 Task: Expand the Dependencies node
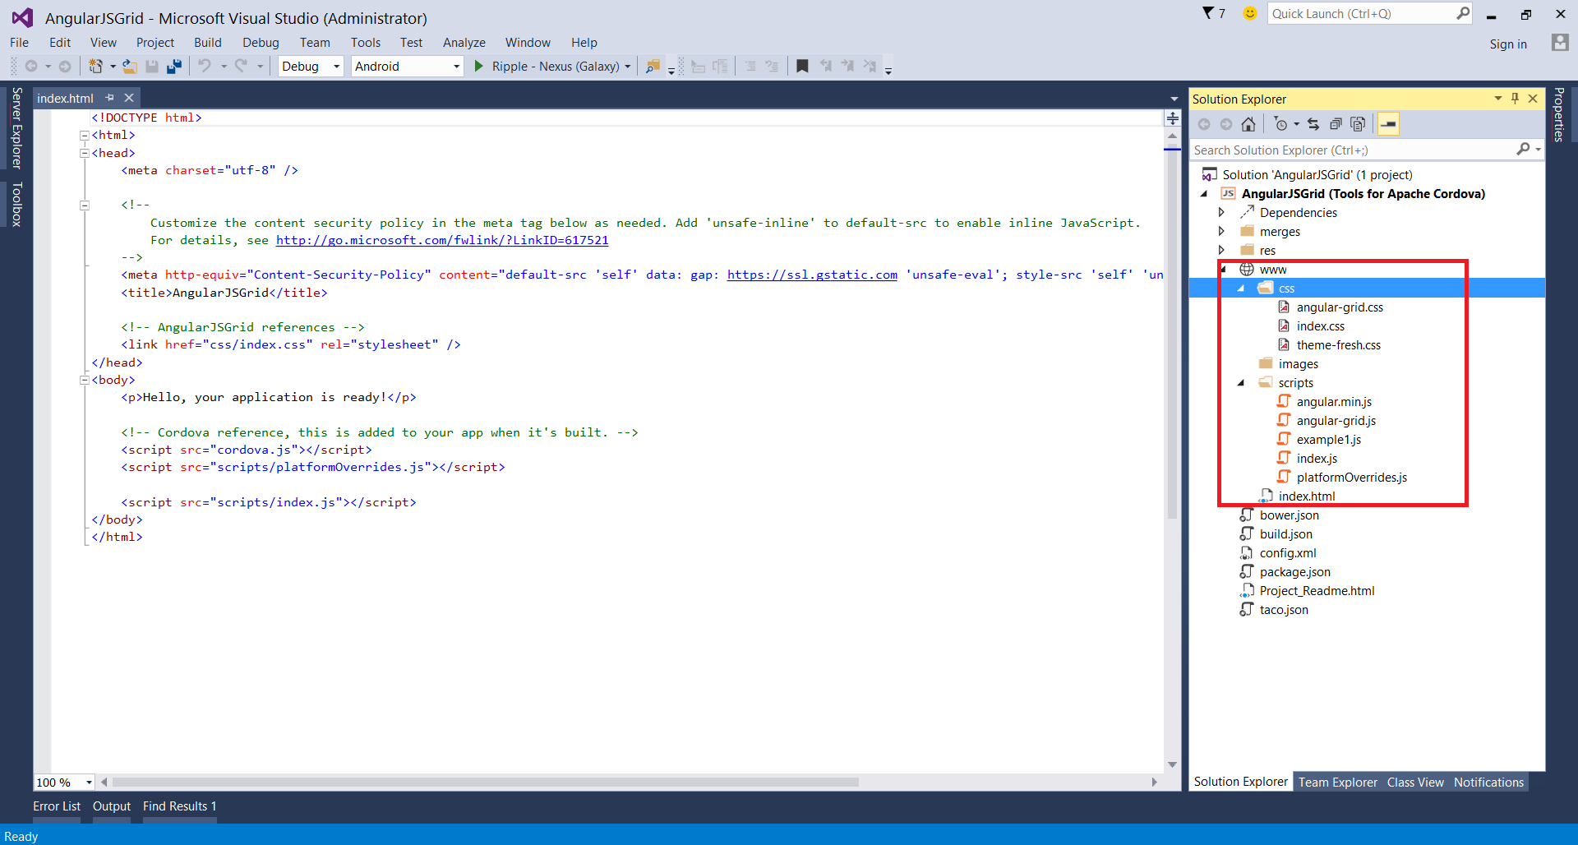[x=1221, y=212]
